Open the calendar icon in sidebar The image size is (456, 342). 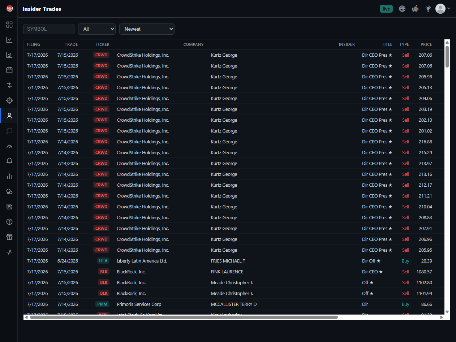pyautogui.click(x=9, y=70)
